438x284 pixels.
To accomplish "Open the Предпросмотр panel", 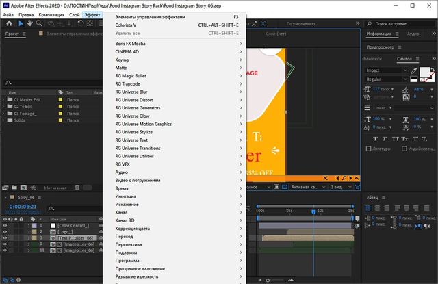I will coord(384,47).
